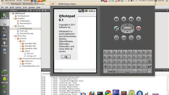
Task: Select FindDialog.cpp in project tree
Action: pyautogui.click(x=26, y=28)
